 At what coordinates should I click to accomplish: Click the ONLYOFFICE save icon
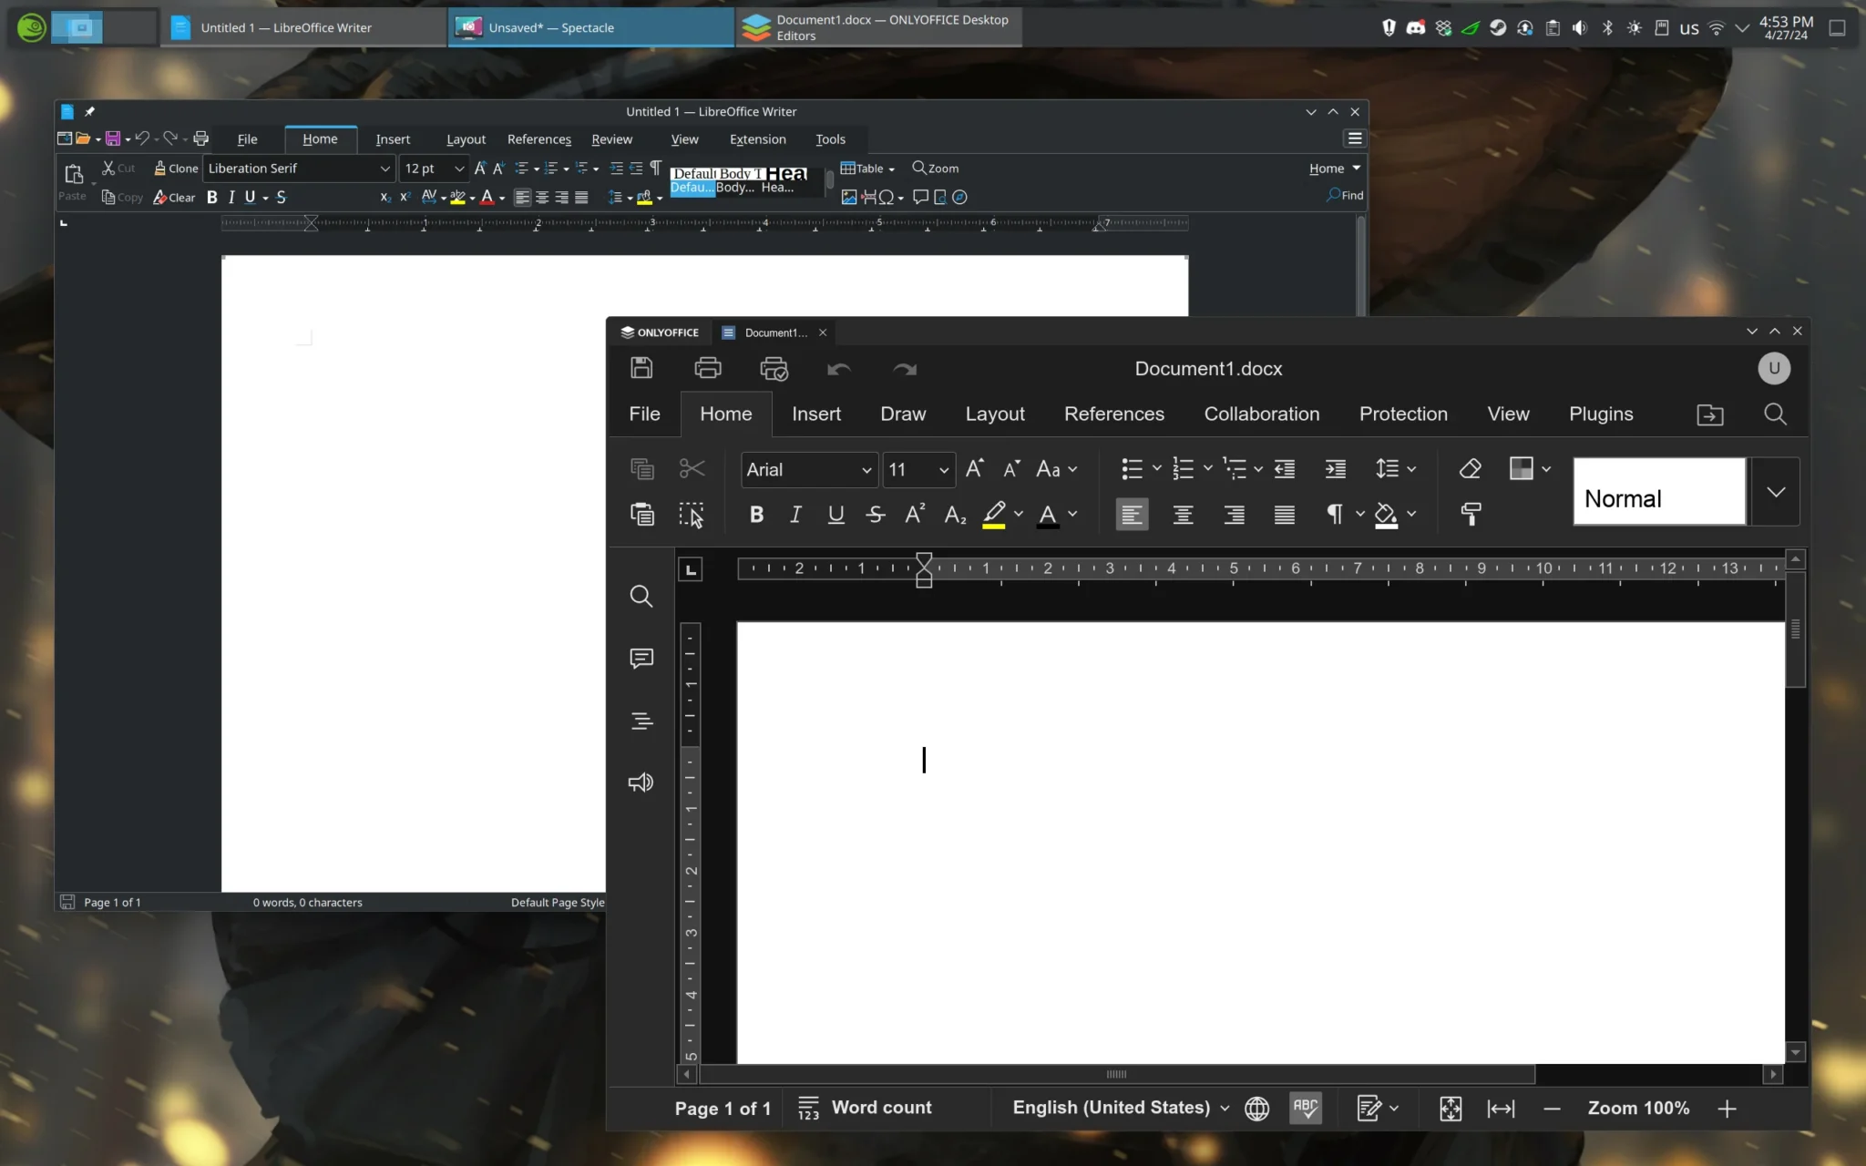pyautogui.click(x=641, y=368)
